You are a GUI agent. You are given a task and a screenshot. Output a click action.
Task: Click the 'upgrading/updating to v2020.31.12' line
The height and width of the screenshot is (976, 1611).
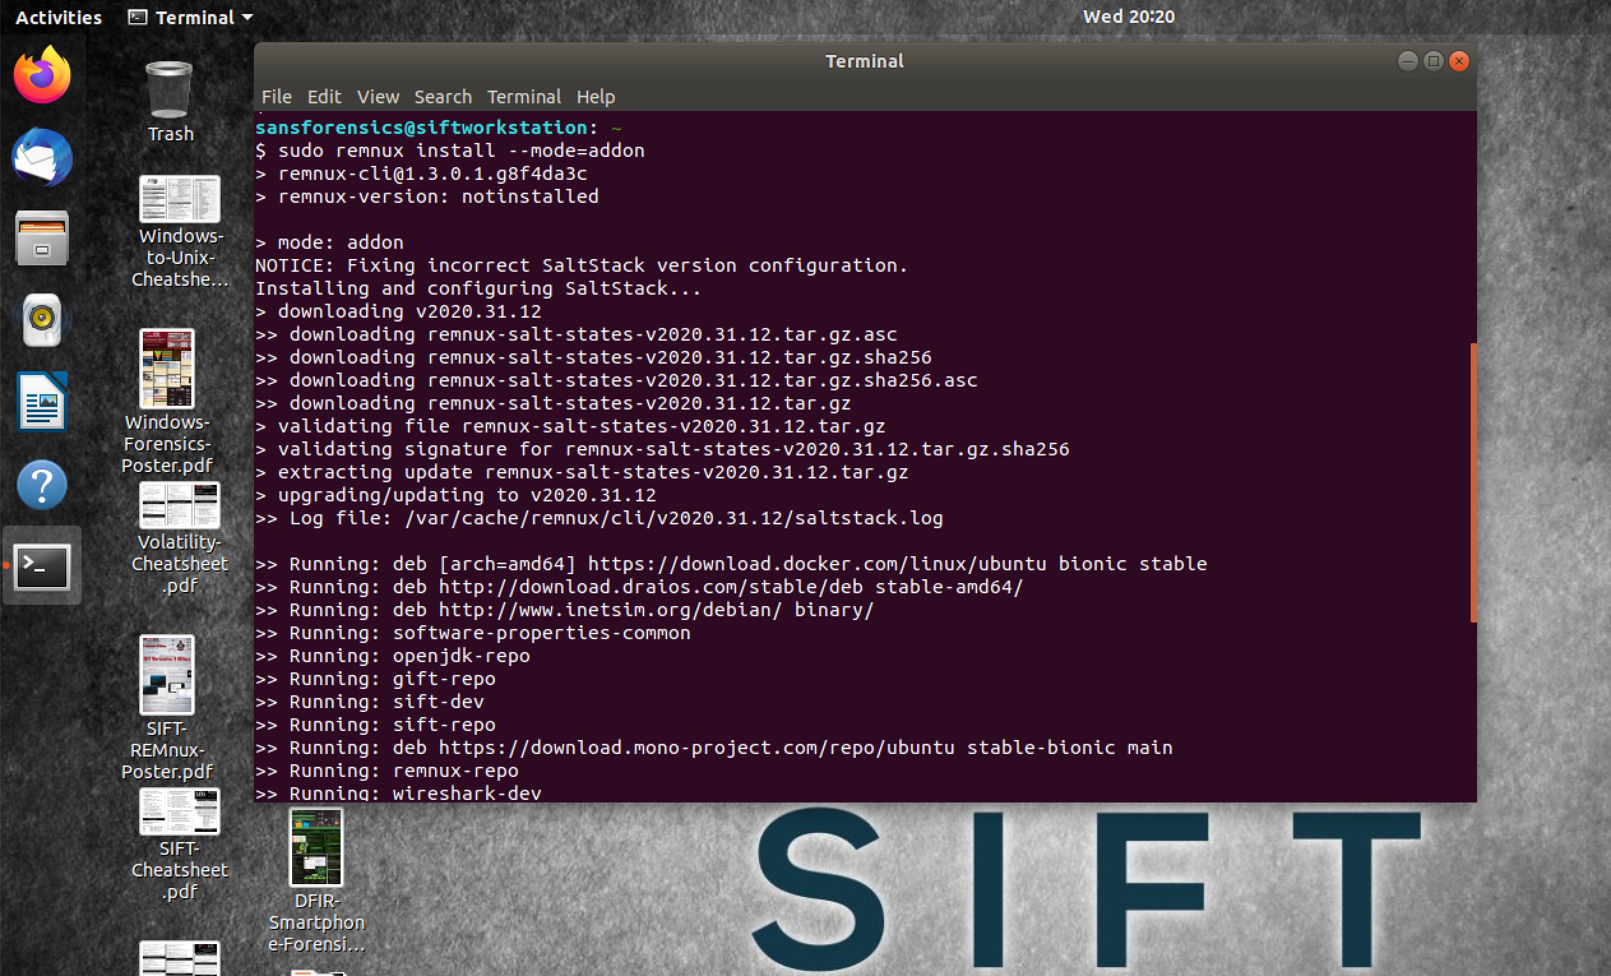456,494
